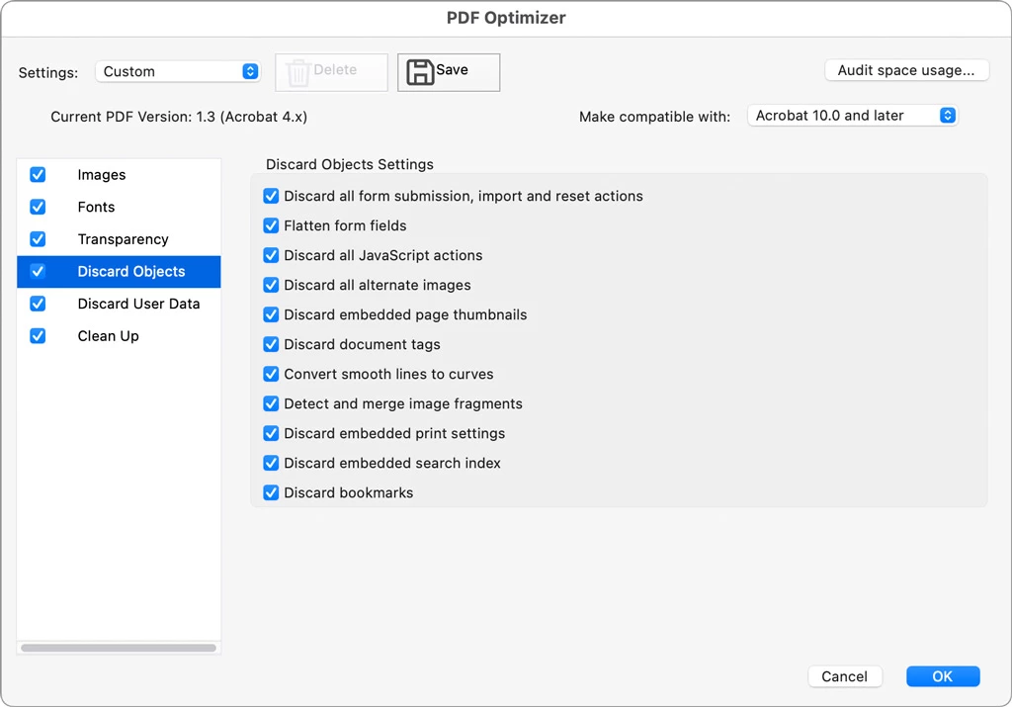Image resolution: width=1012 pixels, height=707 pixels.
Task: Switch to the Discard User Data panel
Action: pyautogui.click(x=138, y=304)
